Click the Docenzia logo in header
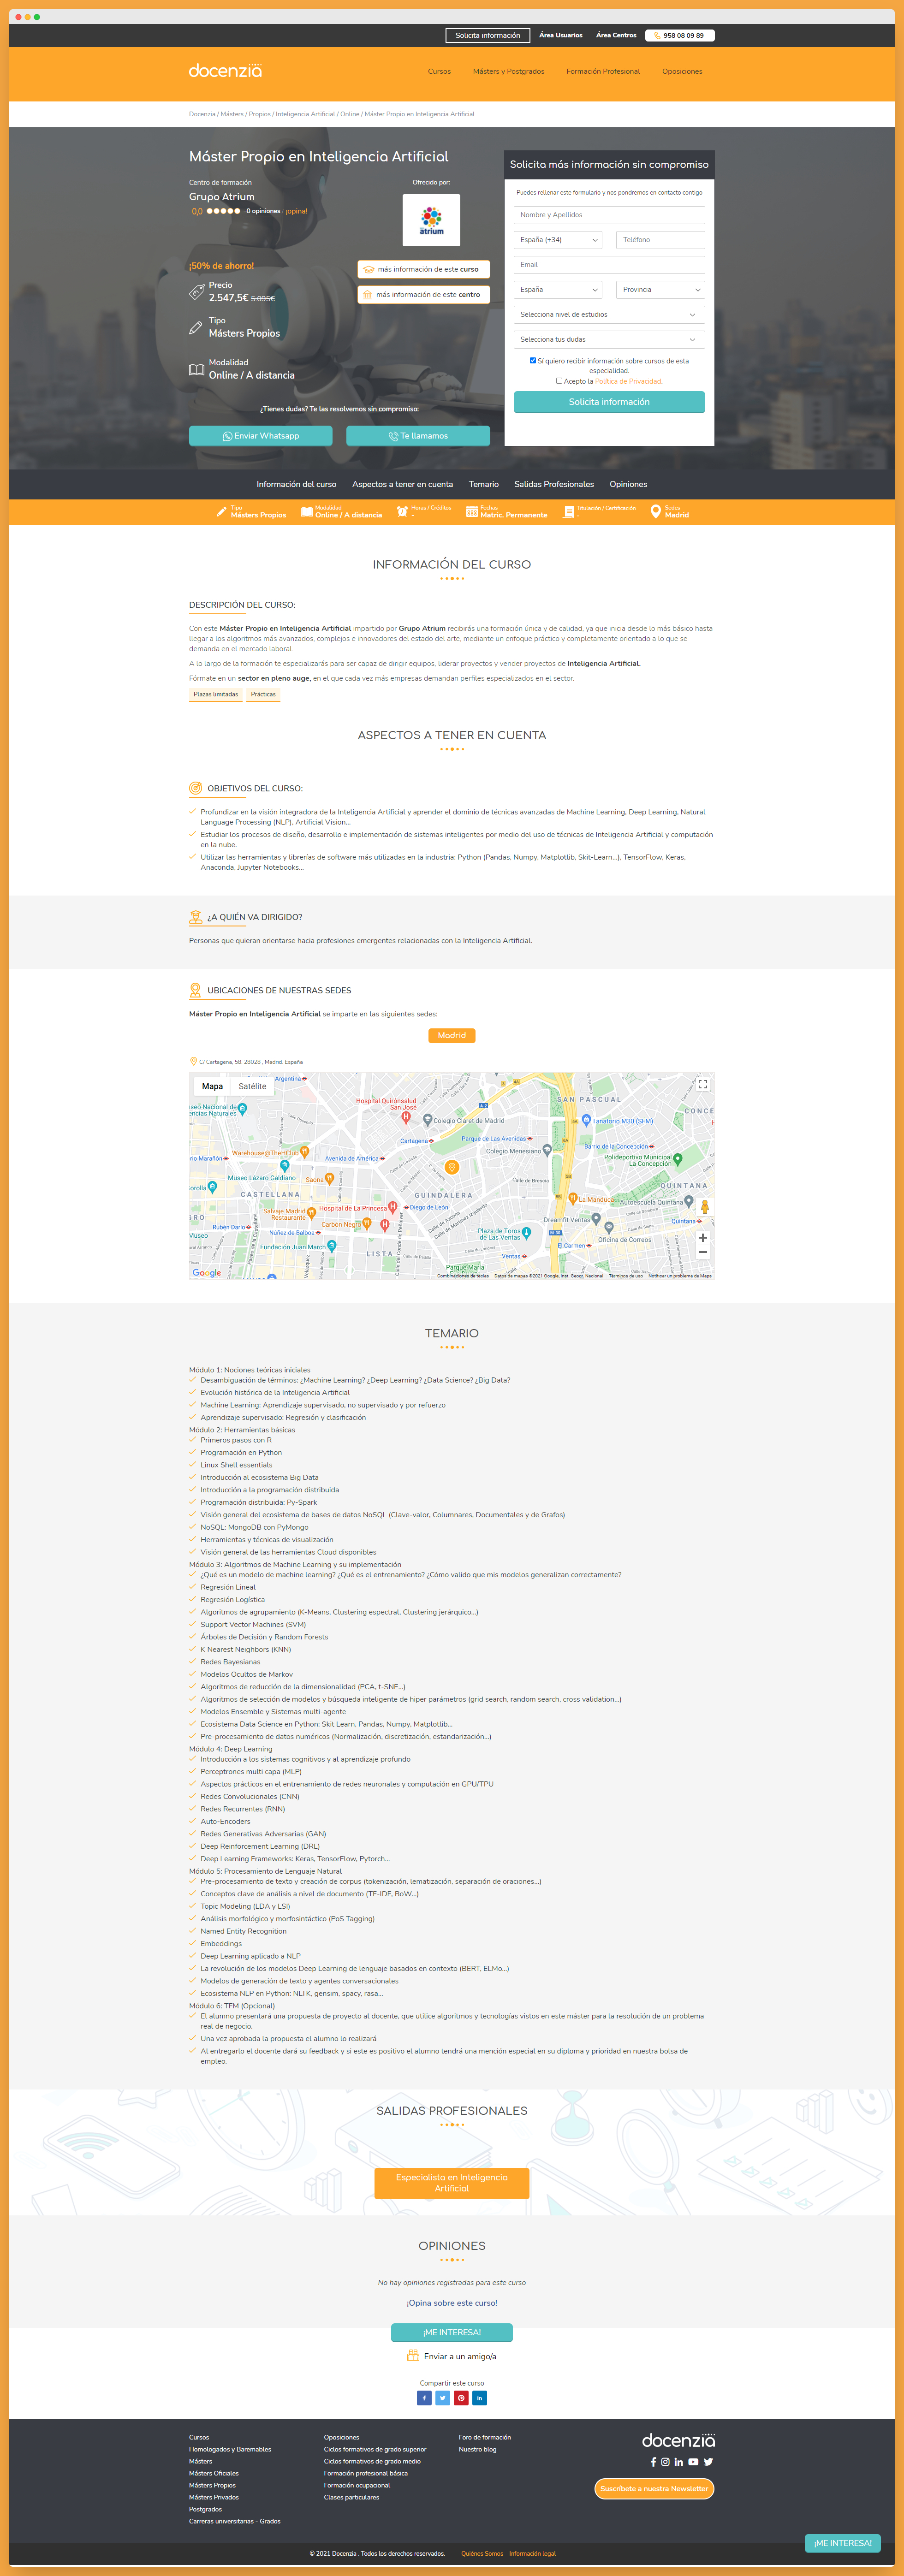This screenshot has height=2576, width=904. [x=225, y=71]
